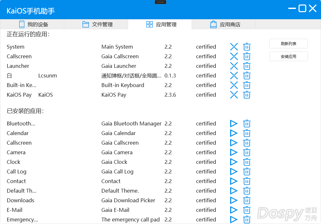Viewport: 321px width, 224px height.
Task: Click the 'Built-in Keyboard' description
Action: click(x=123, y=85)
